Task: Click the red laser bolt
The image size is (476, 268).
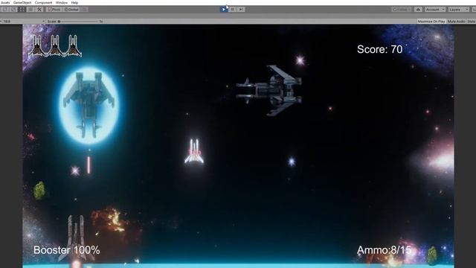Action: click(89, 165)
